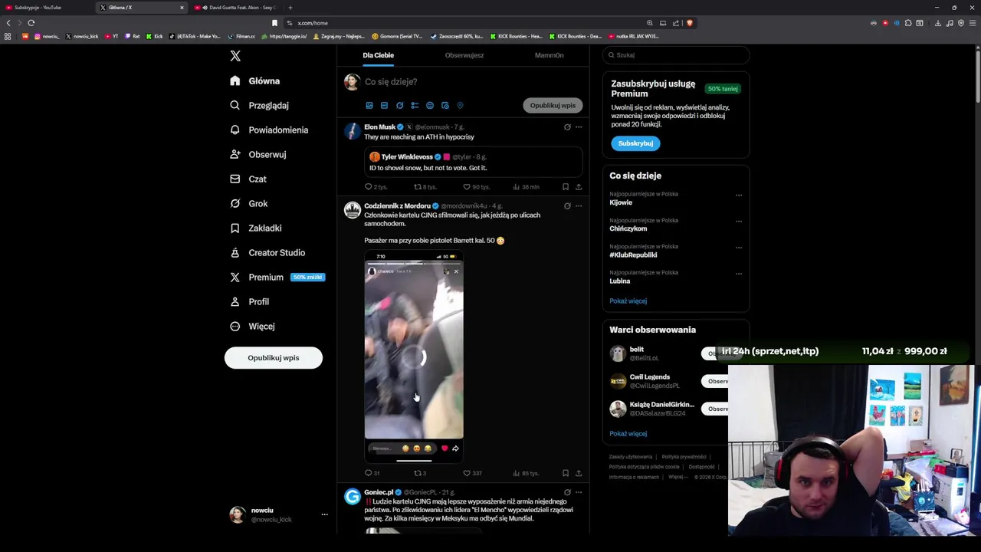
Task: Click the X logo in the sidebar
Action: point(235,56)
